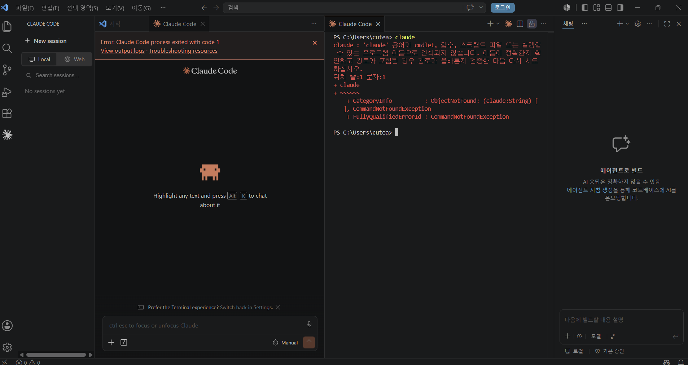Open chat settings gear in chat panel

tap(638, 24)
